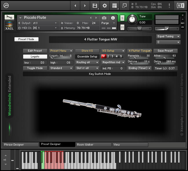Select ensemble voice V button
Image resolution: width=188 pixels, height=171 pixels.
pyautogui.click(x=104, y=56)
